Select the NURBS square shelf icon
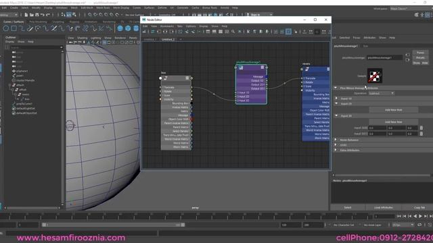The height and width of the screenshot is (243, 433). [x=14, y=28]
